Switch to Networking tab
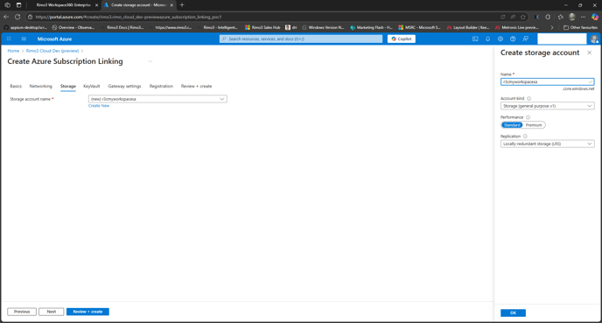602x323 pixels. click(x=41, y=86)
